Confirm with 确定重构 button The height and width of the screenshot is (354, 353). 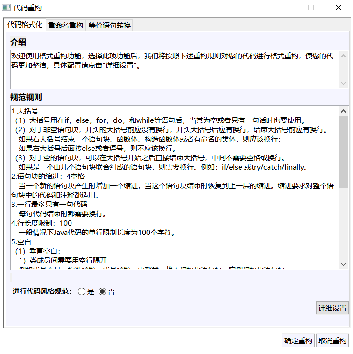point(298,340)
